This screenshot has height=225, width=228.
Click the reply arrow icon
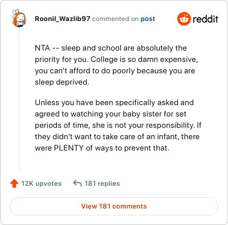tap(78, 184)
